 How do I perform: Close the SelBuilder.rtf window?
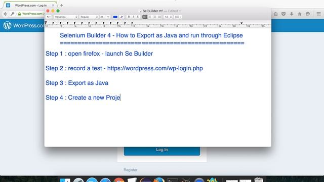[x=48, y=11]
